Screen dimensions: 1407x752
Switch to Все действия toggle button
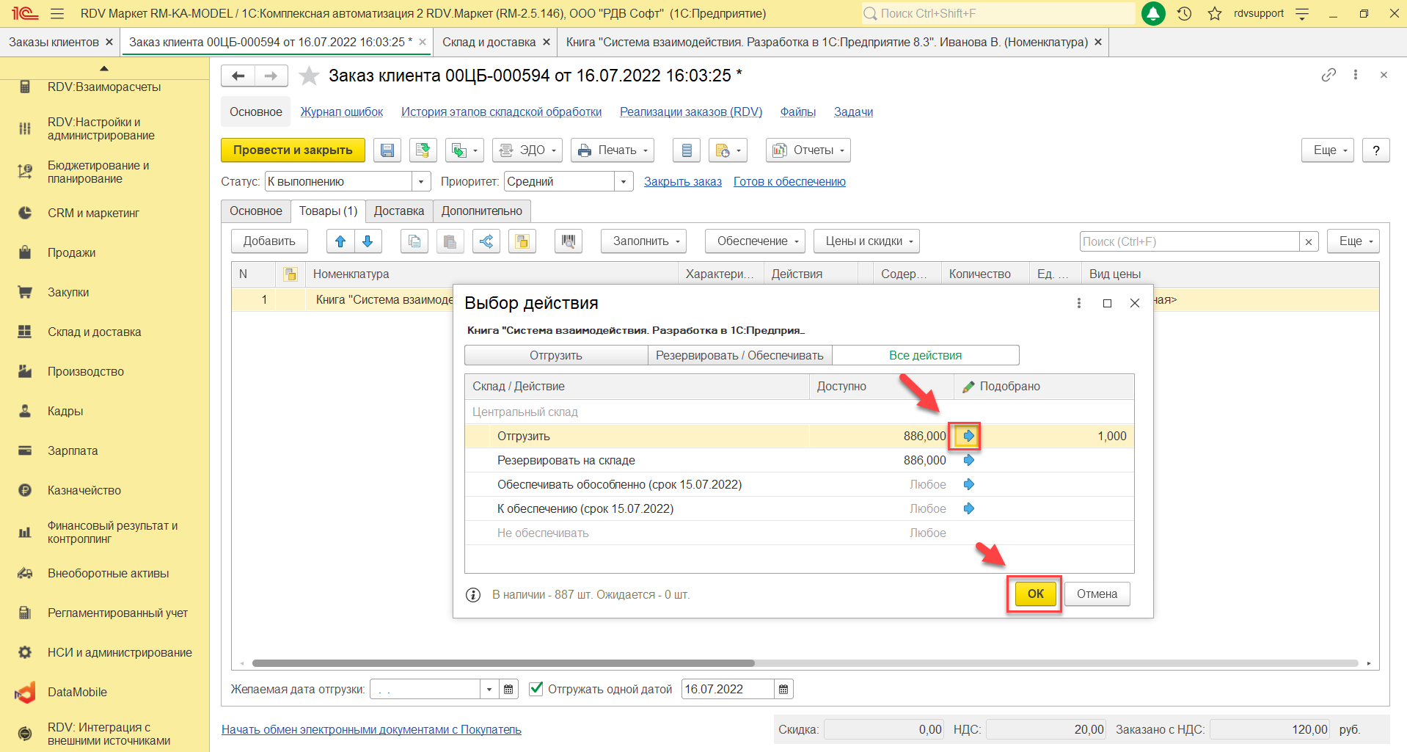[x=925, y=355]
